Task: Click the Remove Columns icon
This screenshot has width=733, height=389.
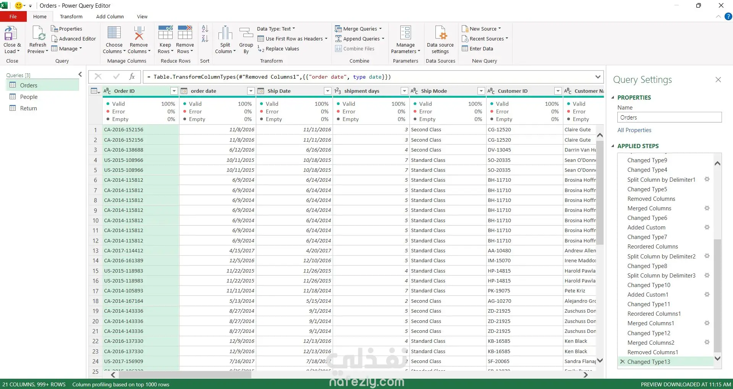Action: (139, 33)
